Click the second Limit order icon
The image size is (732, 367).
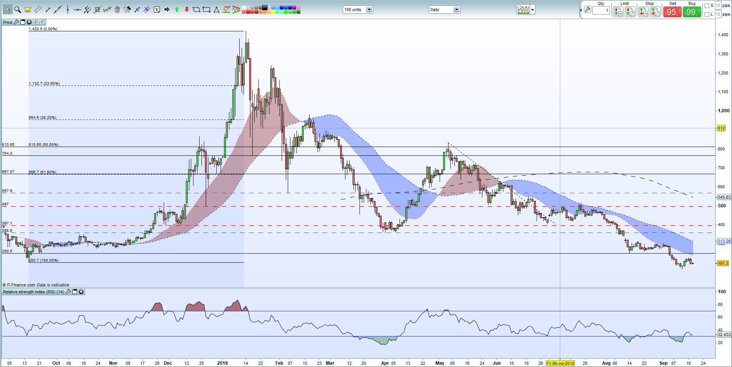tap(630, 12)
